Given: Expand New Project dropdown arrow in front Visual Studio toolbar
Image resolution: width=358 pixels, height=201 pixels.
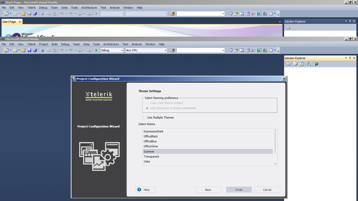Looking at the screenshot, I should [x=10, y=50].
